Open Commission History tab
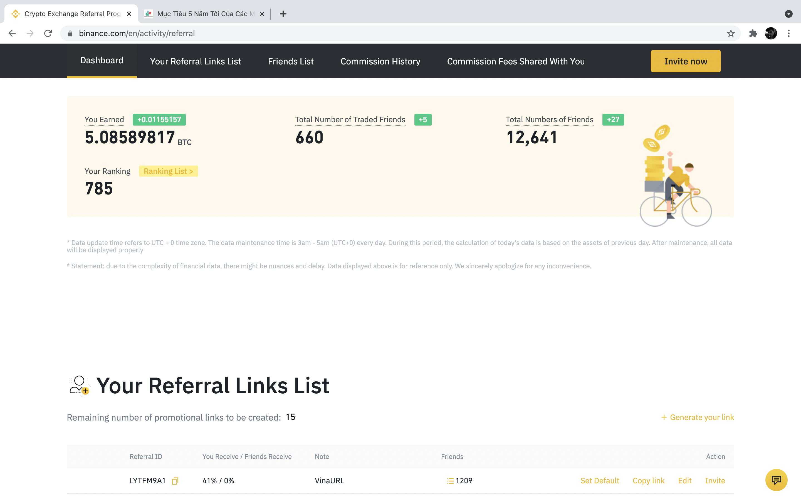The width and height of the screenshot is (801, 500). (380, 61)
